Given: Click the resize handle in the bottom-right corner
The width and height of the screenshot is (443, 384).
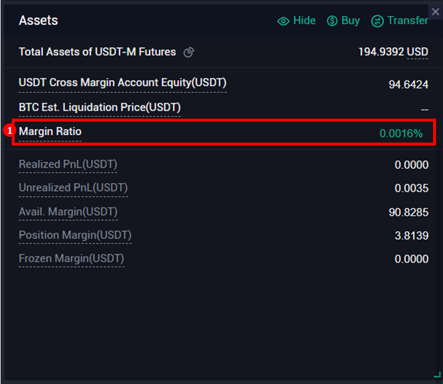Looking at the screenshot, I should 437,375.
